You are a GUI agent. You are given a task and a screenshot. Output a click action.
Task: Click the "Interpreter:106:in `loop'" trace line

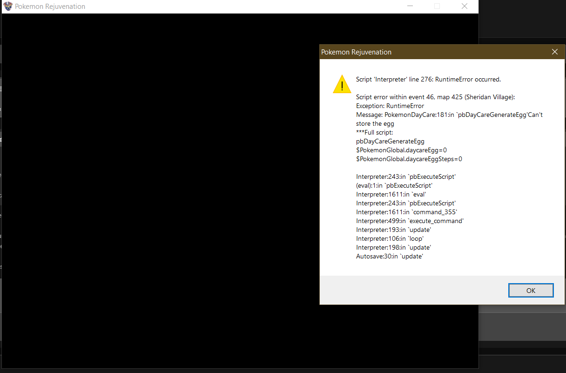390,238
